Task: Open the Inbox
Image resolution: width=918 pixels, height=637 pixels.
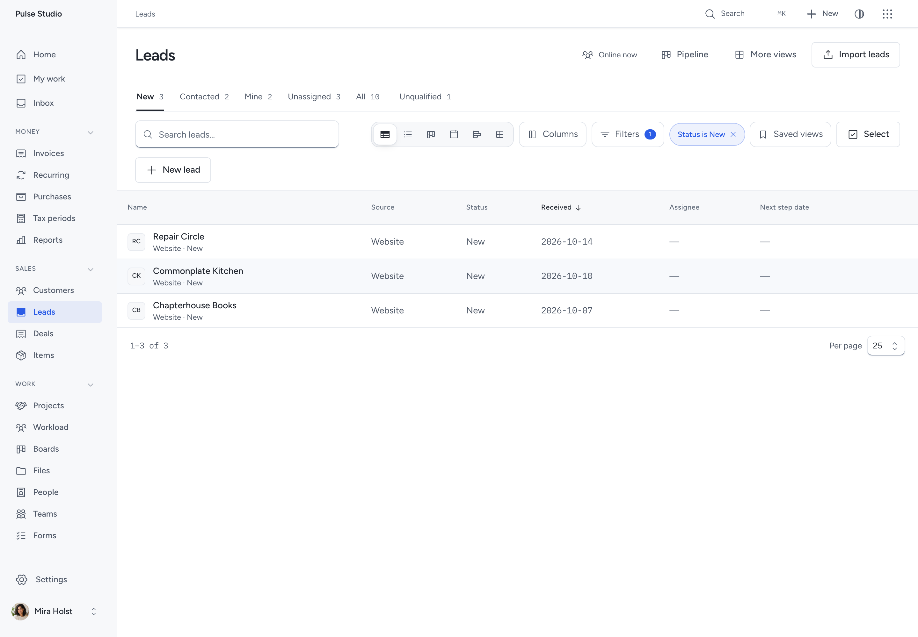Action: [x=55, y=103]
